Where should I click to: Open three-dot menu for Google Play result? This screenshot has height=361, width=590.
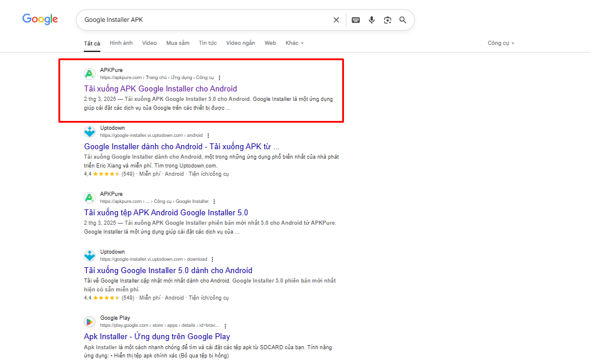click(225, 326)
